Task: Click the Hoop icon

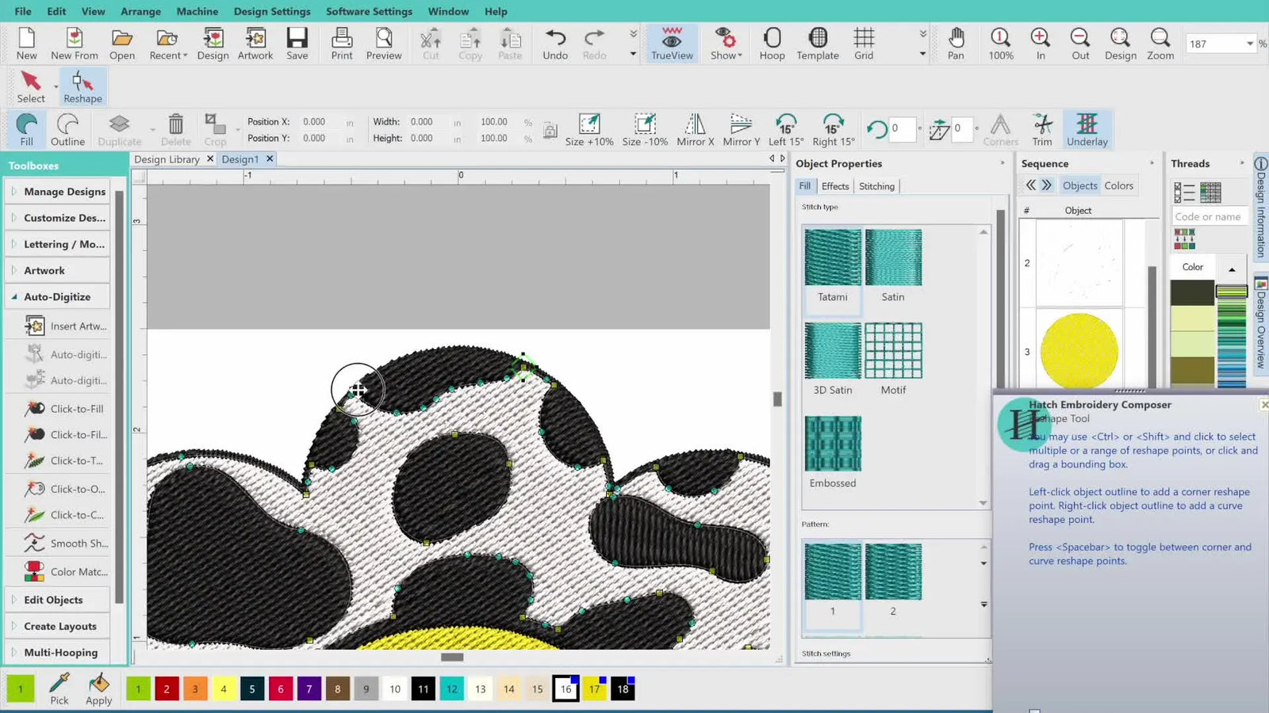Action: pos(772,44)
